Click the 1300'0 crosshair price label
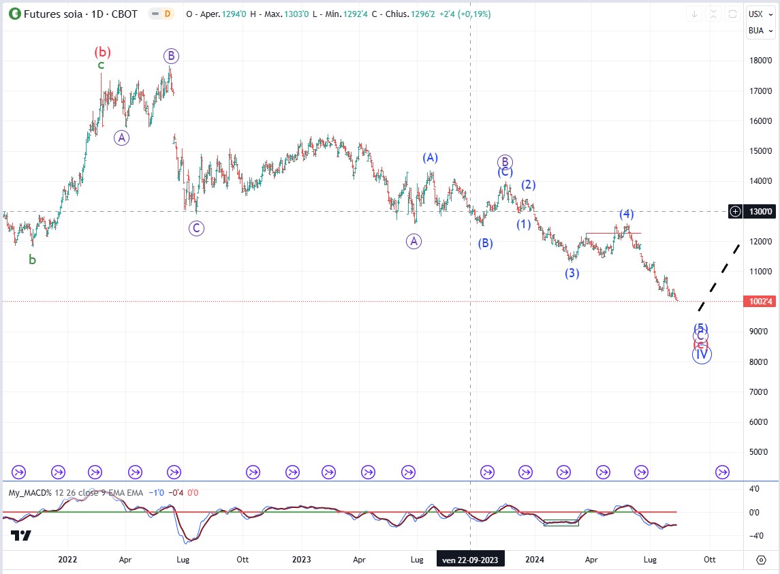The image size is (780, 574). click(x=760, y=211)
